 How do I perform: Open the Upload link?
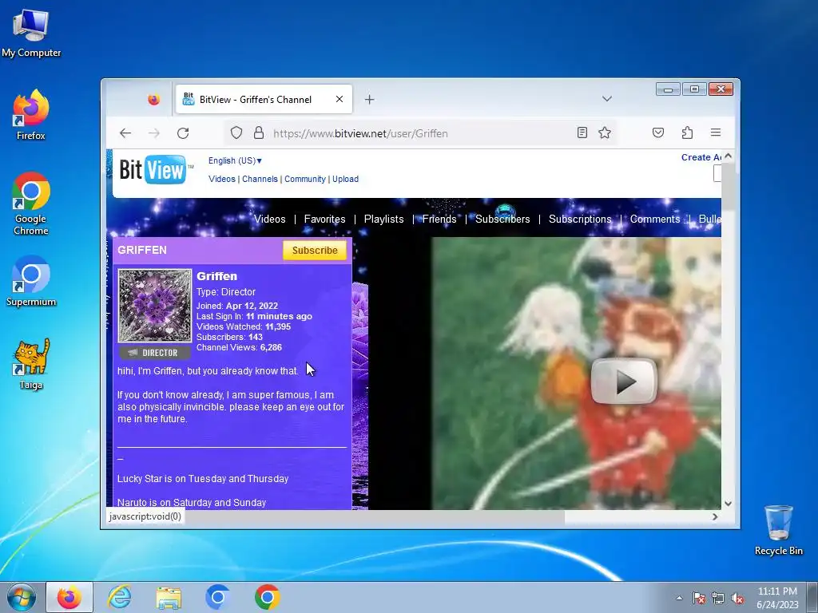[x=345, y=179]
